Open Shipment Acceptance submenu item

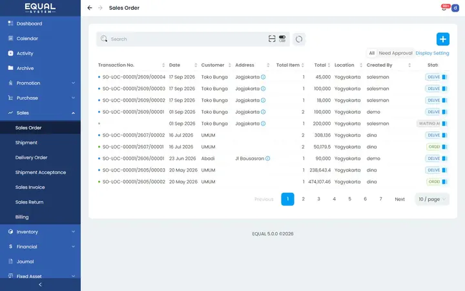40,172
